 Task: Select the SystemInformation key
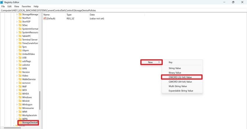[x=30, y=29]
